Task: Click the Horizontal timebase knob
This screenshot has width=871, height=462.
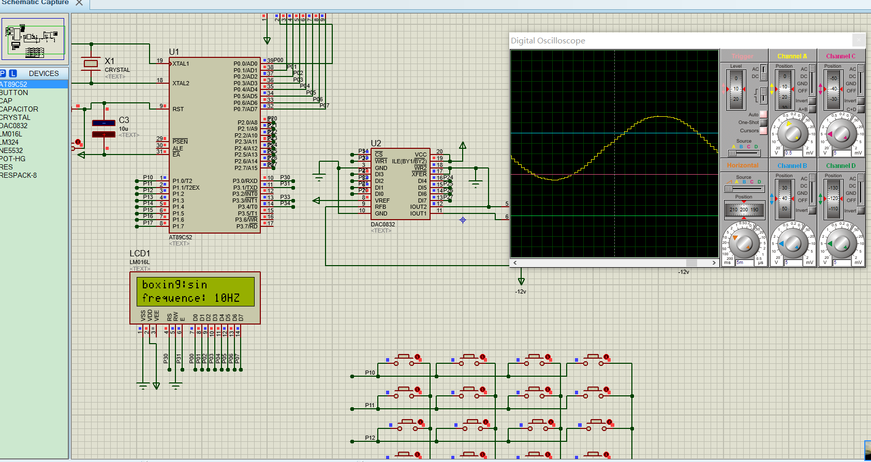Action: tap(744, 243)
